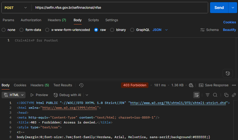Open the network information globe icon
The height and width of the screenshot is (140, 238).
coord(191,85)
